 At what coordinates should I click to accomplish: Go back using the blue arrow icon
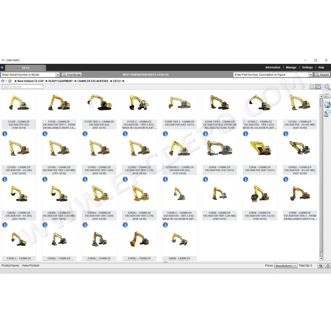click(2, 81)
